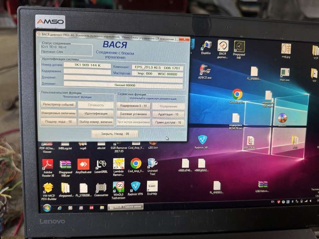Click Закрыть, Назад - 06

(x=115, y=134)
